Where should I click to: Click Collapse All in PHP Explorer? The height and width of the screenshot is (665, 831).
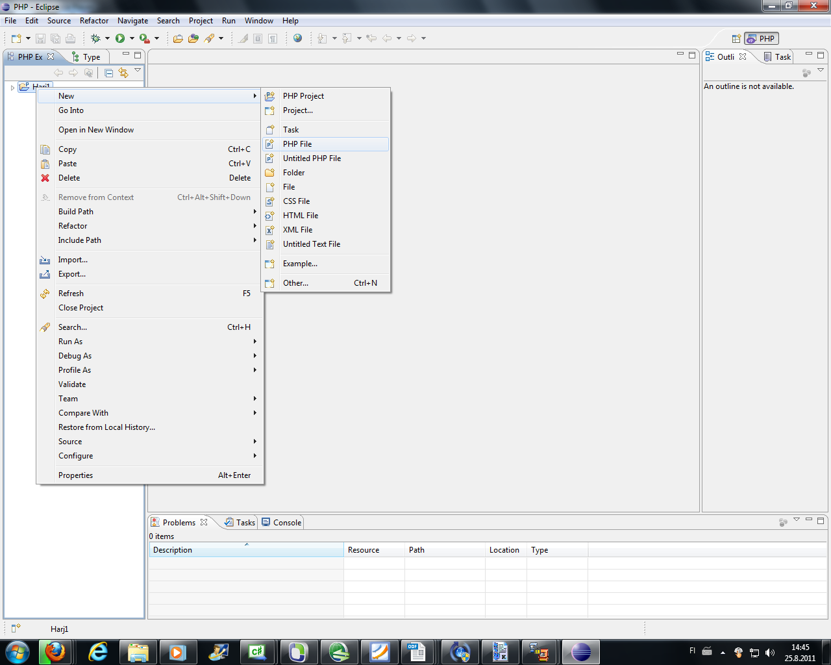click(x=108, y=73)
